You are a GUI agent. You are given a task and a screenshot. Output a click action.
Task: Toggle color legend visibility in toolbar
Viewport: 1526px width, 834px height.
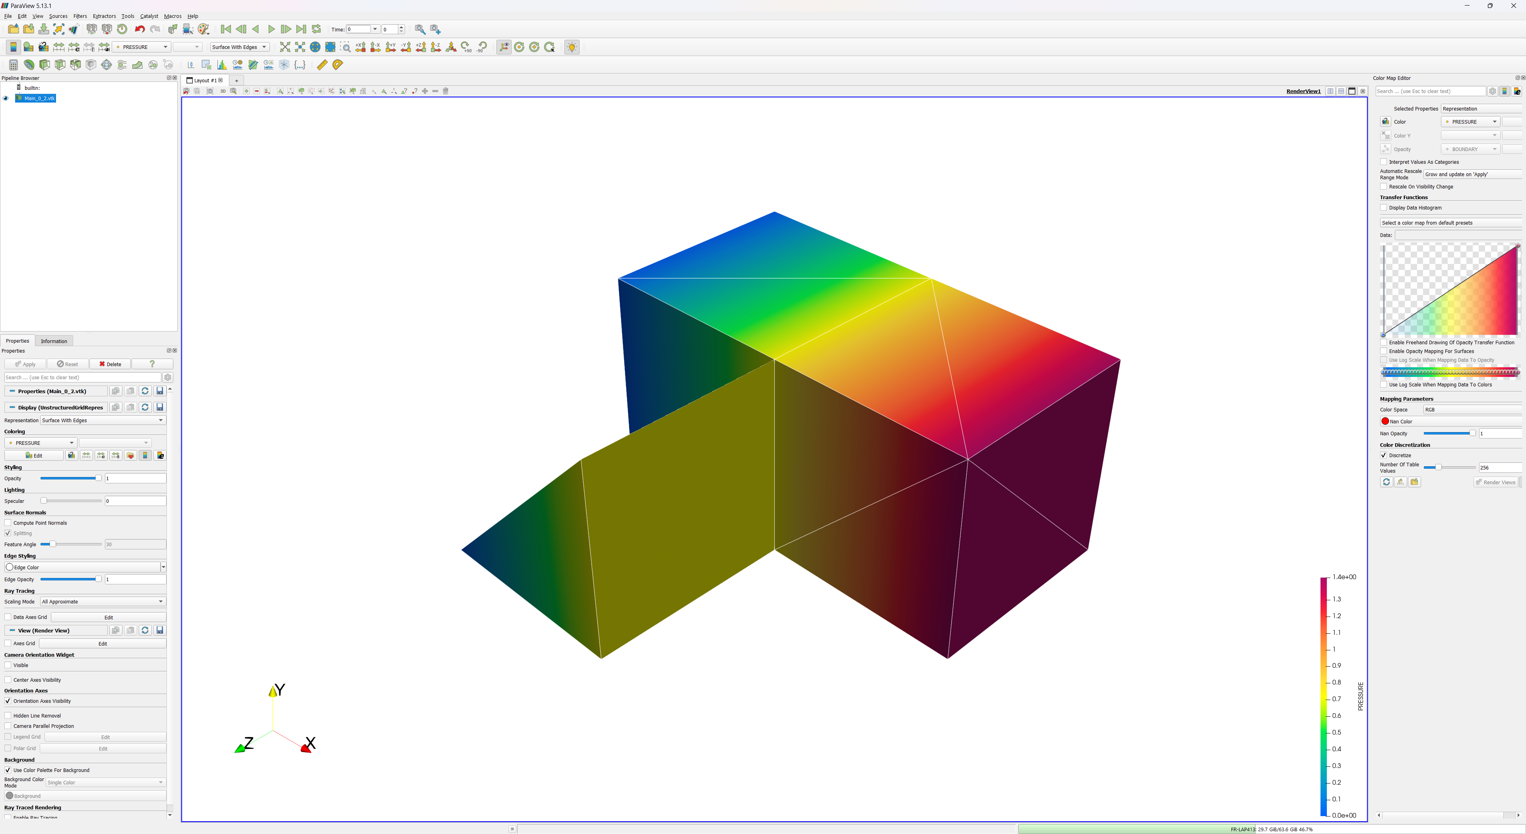pyautogui.click(x=13, y=47)
